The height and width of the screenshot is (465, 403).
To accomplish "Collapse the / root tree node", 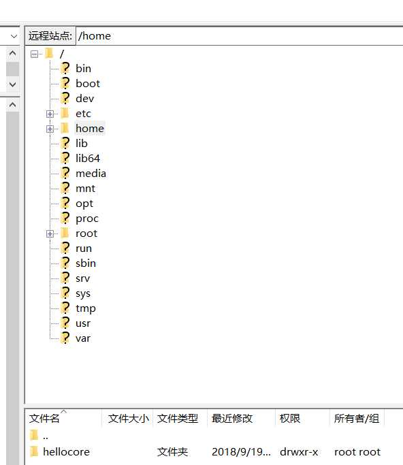I will tap(35, 54).
